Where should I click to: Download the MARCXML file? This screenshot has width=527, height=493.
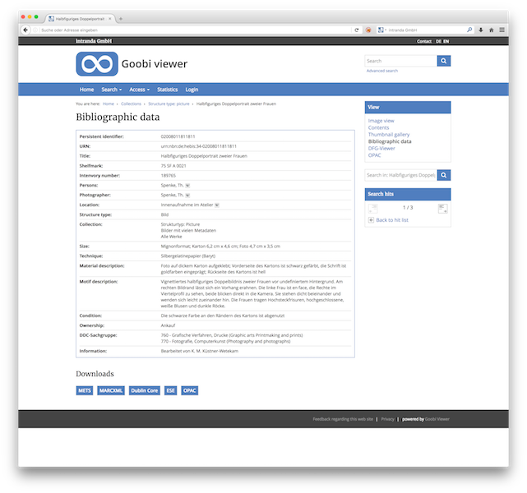pos(111,390)
